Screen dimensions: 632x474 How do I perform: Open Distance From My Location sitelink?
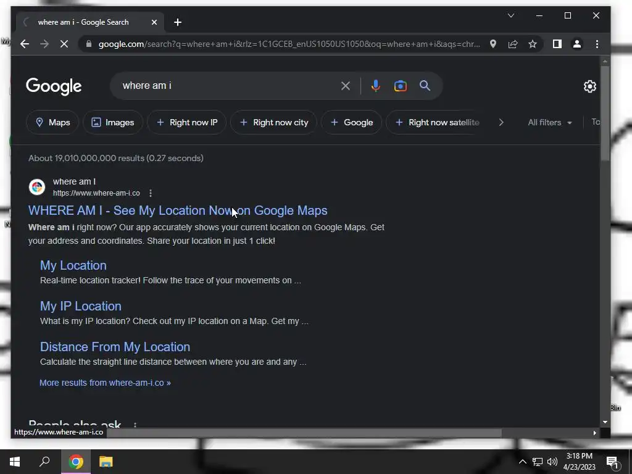click(115, 347)
